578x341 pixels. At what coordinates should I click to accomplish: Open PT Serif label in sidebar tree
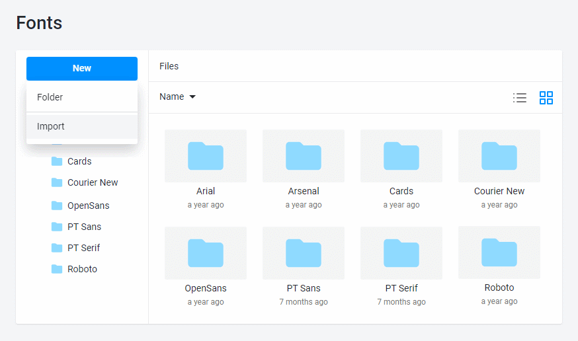(x=84, y=248)
